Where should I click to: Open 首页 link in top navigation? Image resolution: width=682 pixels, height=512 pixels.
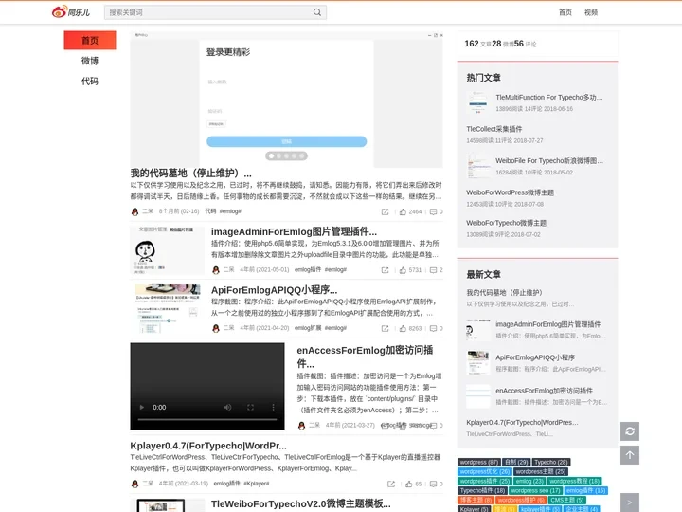[x=565, y=12]
